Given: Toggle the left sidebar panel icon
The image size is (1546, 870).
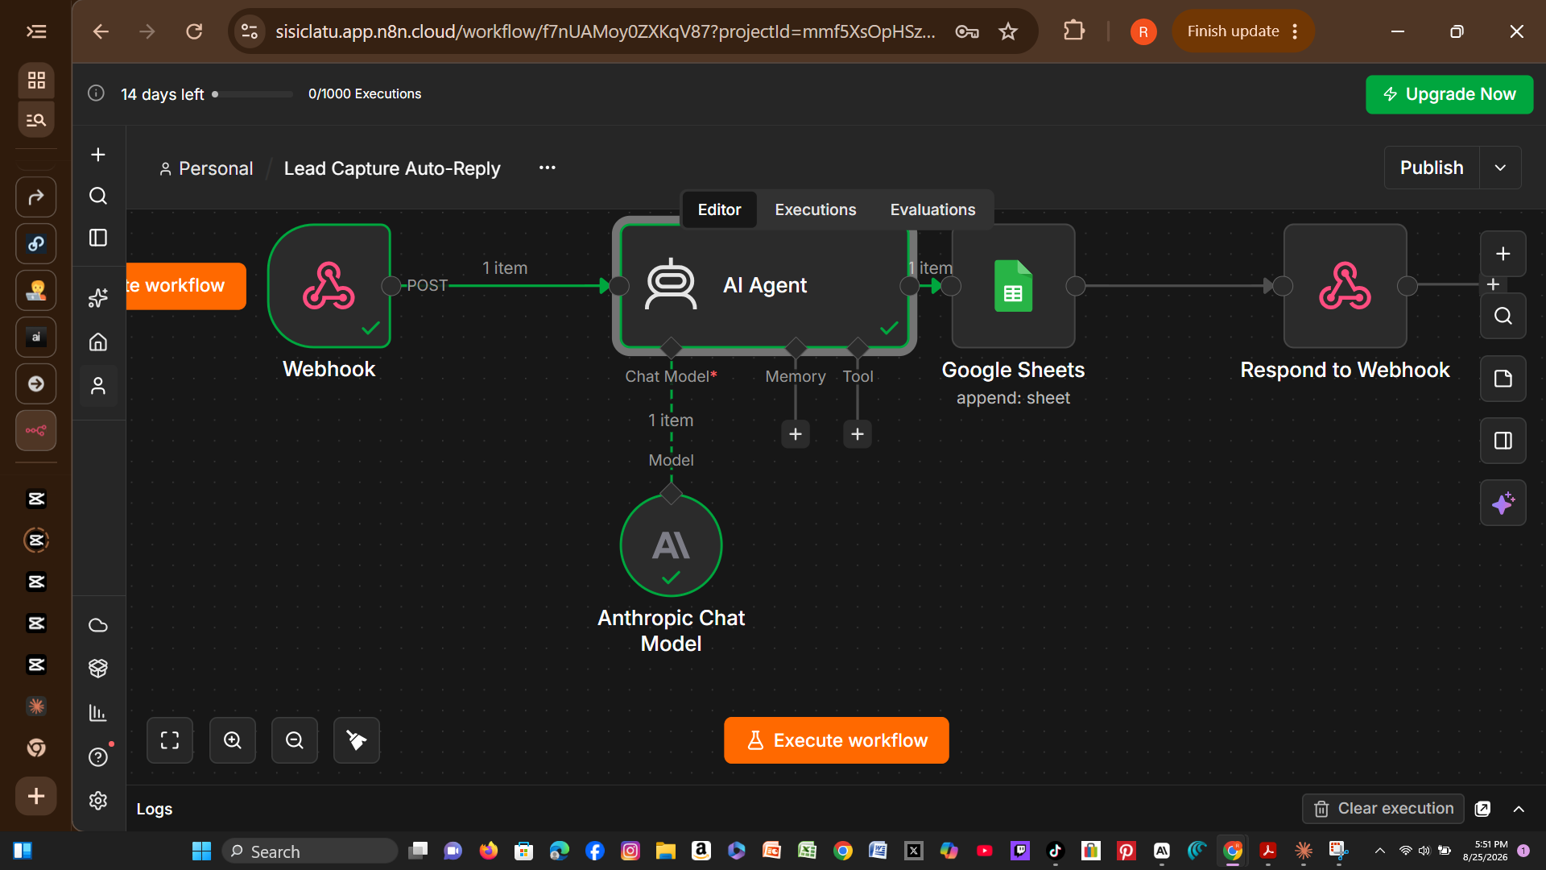Looking at the screenshot, I should click(98, 238).
